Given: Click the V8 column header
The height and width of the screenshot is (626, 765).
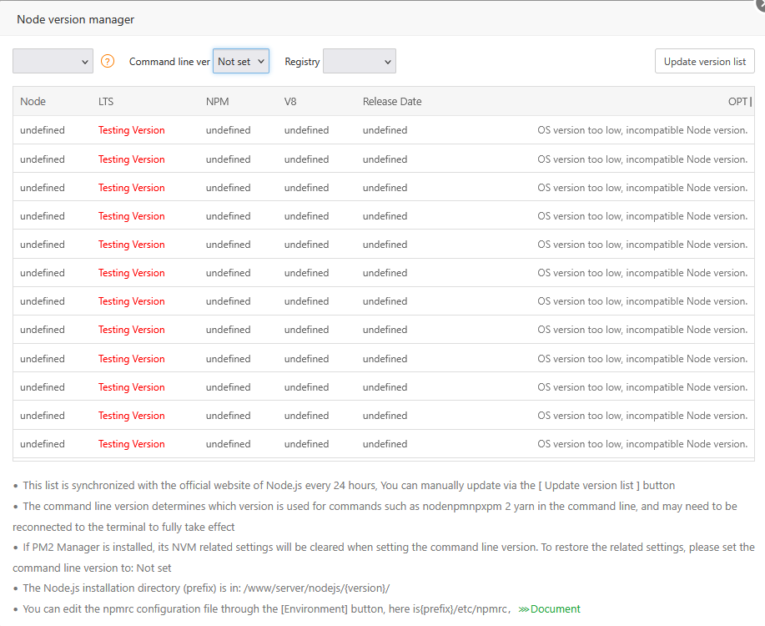Looking at the screenshot, I should point(290,102).
